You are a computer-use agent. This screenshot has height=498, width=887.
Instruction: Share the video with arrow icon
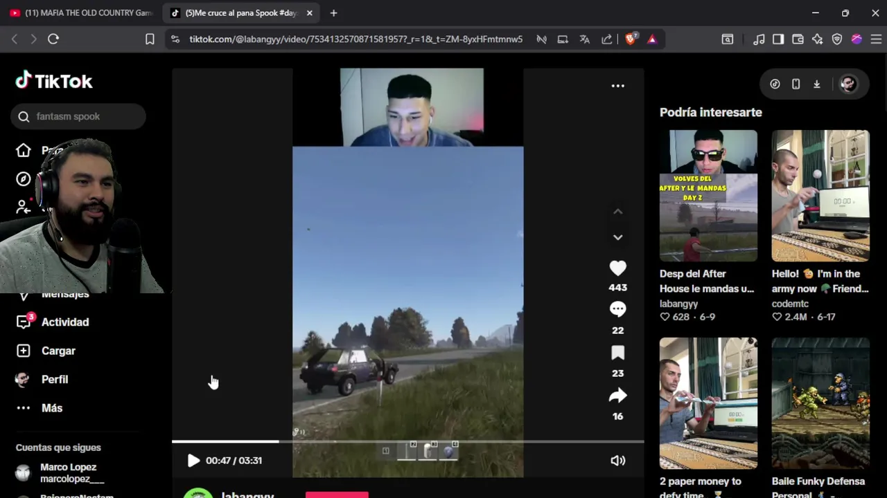point(617,396)
